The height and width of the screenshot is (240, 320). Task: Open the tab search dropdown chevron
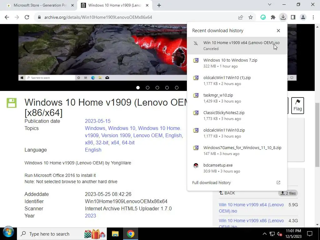tap(270, 4)
